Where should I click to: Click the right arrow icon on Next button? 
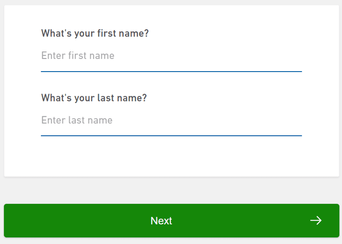316,221
